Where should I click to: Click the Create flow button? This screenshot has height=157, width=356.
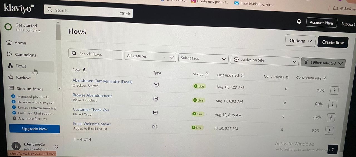[333, 42]
